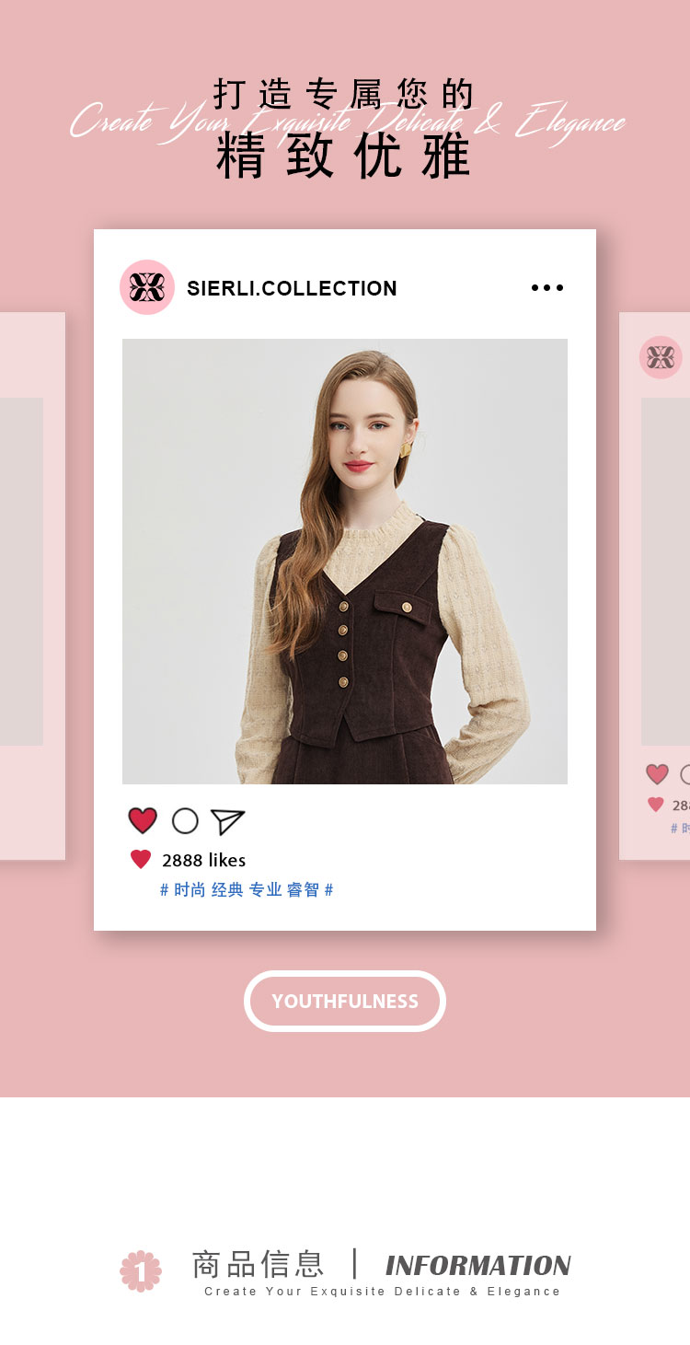Tap the large red heart like icon

143,820
